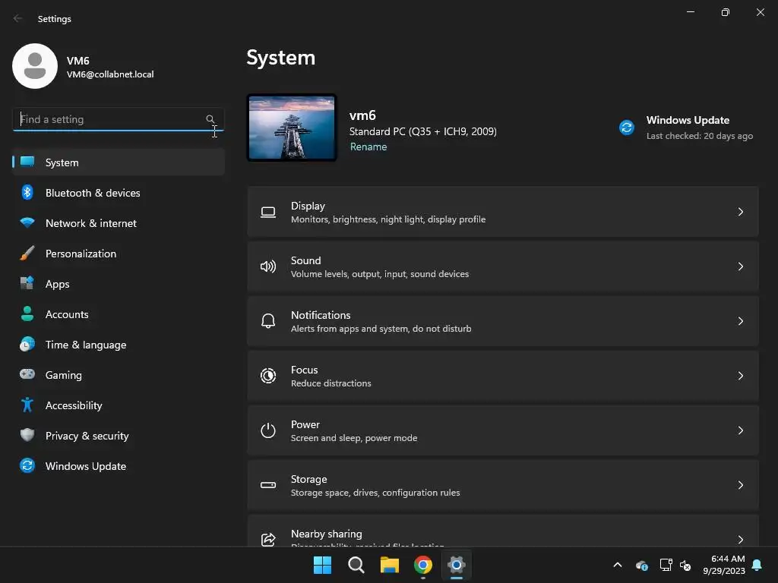778x583 pixels.
Task: Click the Nearby sharing icon
Action: click(268, 540)
